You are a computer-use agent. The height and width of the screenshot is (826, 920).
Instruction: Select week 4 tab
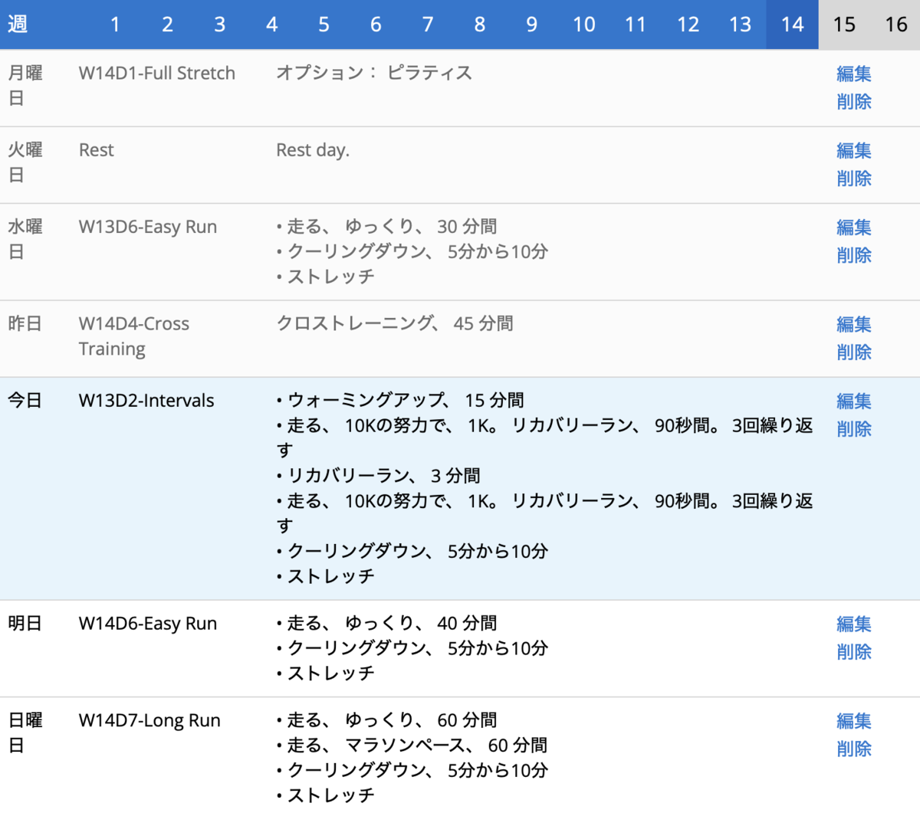tap(271, 25)
